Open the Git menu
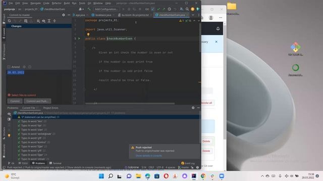The image size is (323, 181). tap(89, 4)
